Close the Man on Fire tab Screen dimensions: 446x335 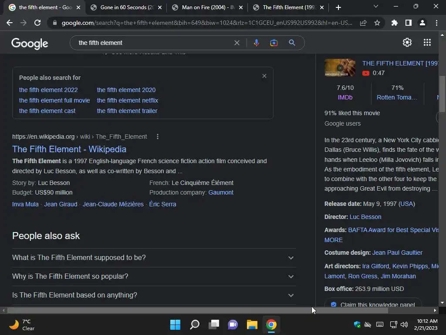[x=240, y=7]
